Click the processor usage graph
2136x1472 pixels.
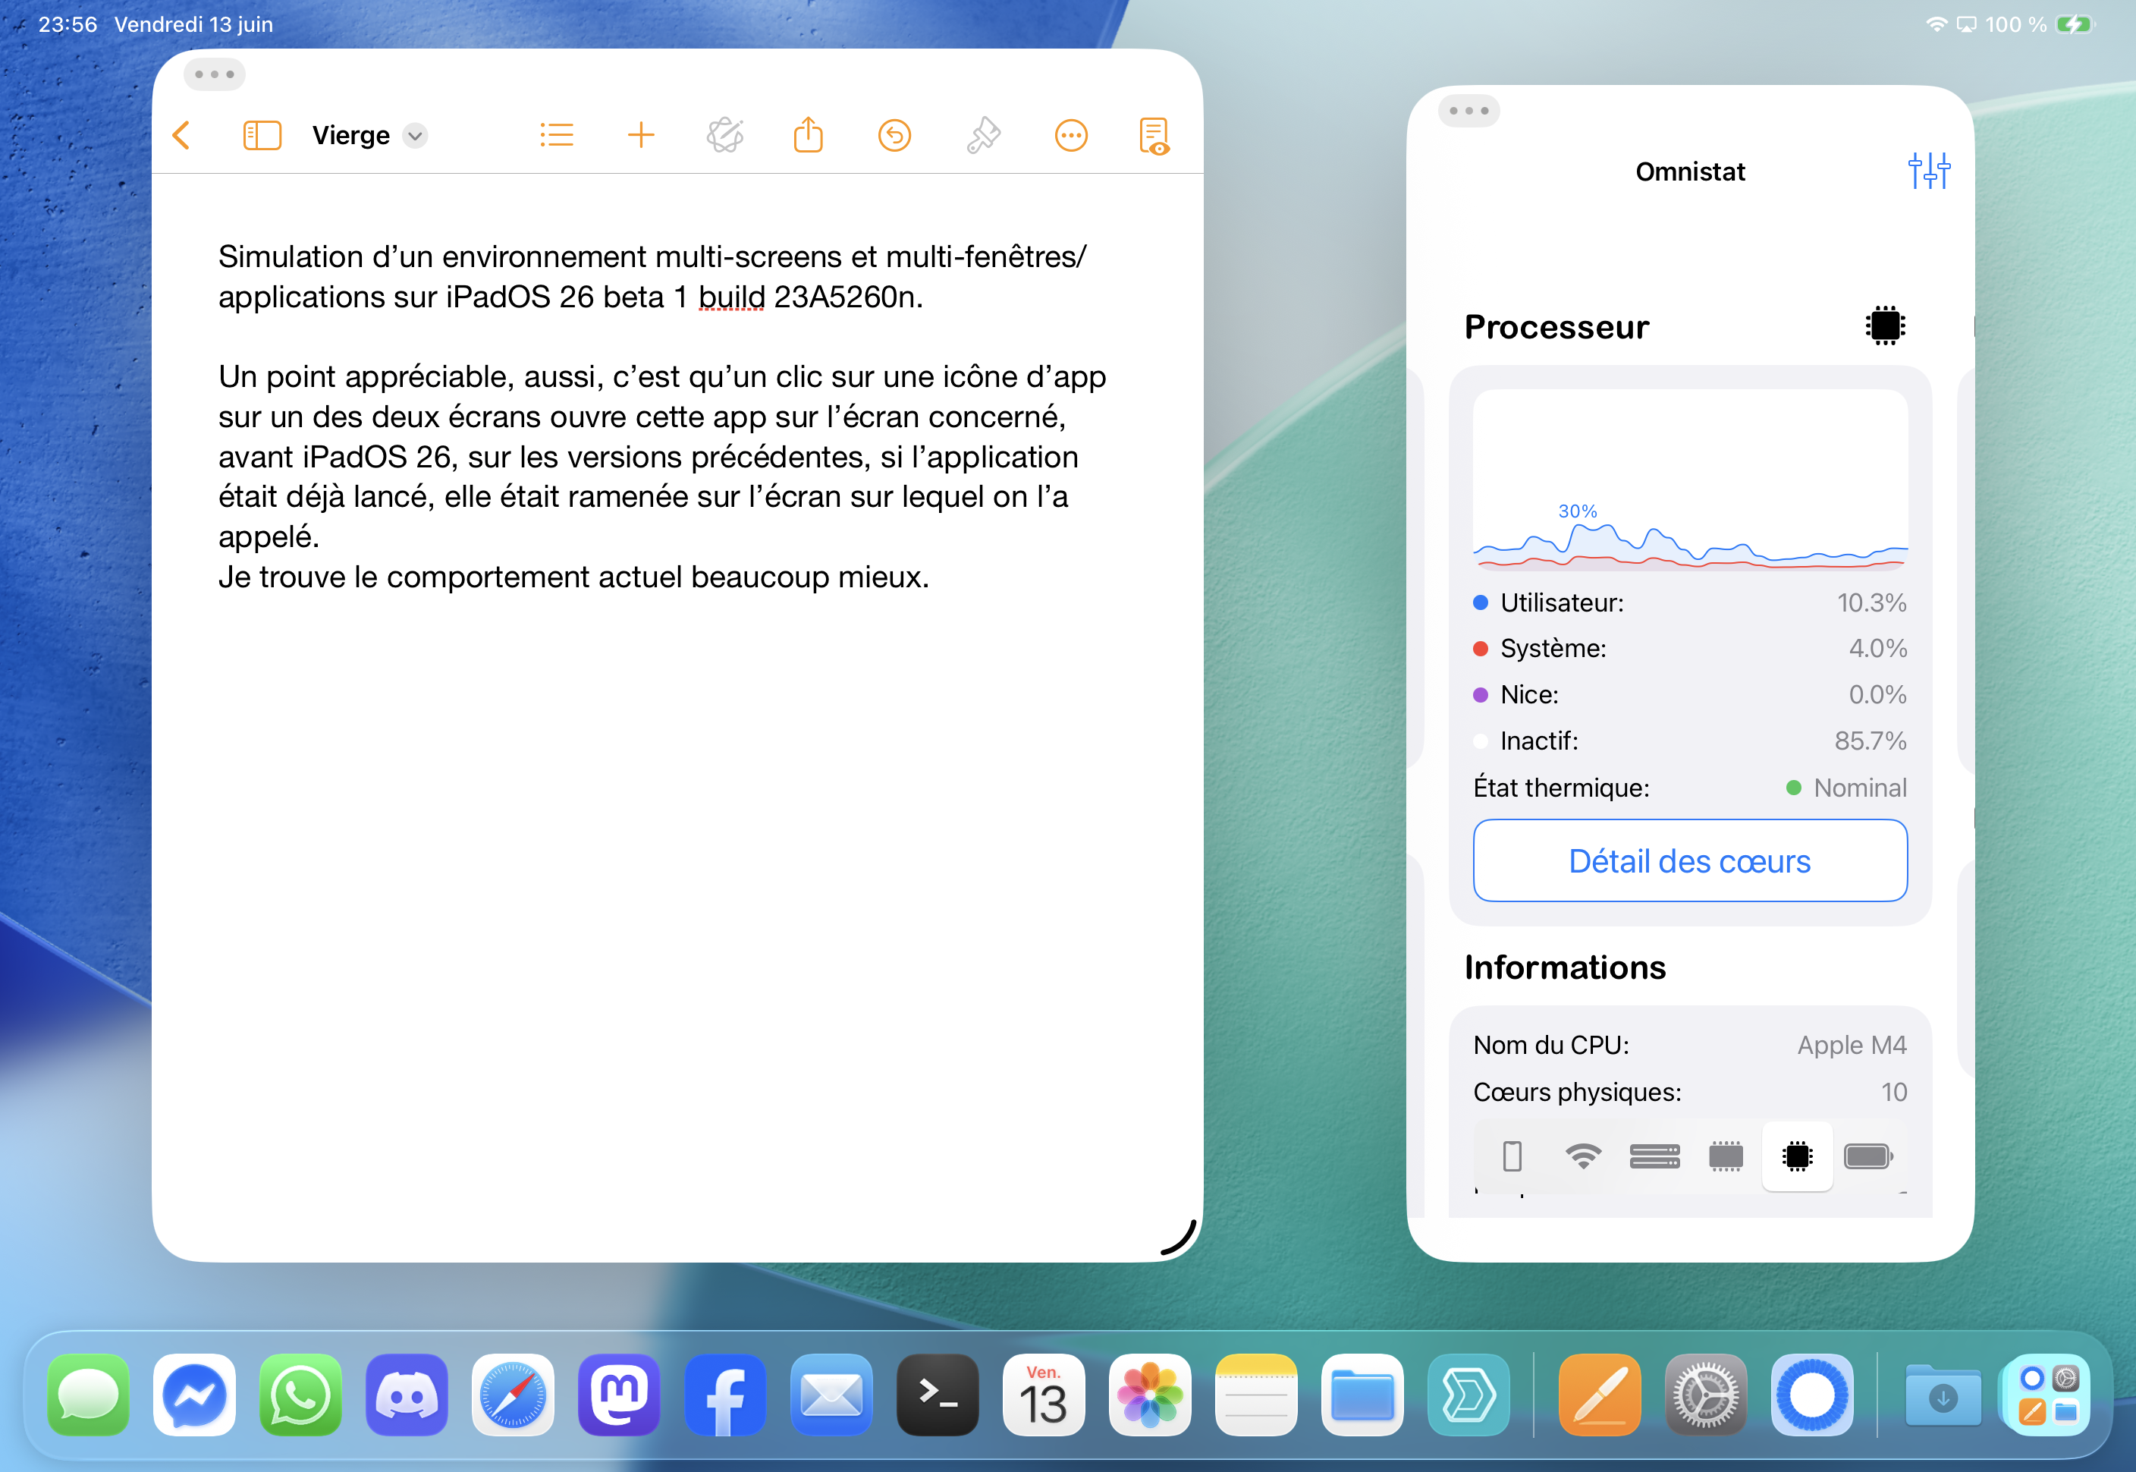pos(1689,480)
